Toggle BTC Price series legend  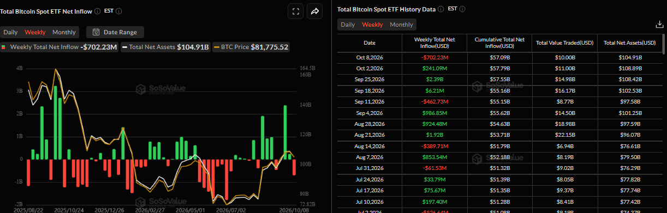pyautogui.click(x=251, y=47)
